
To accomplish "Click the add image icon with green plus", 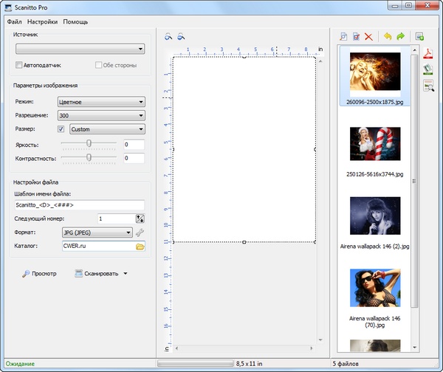I will (x=420, y=36).
